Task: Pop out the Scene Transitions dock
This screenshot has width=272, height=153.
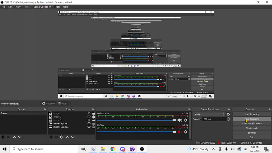Action: (229, 109)
